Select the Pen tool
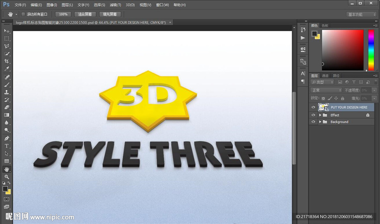Image resolution: width=380 pixels, height=224 pixels. coord(7,138)
